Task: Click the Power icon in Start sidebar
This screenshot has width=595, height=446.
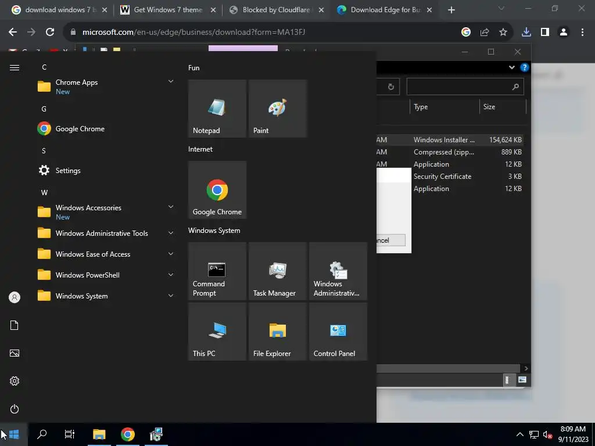Action: [x=15, y=409]
